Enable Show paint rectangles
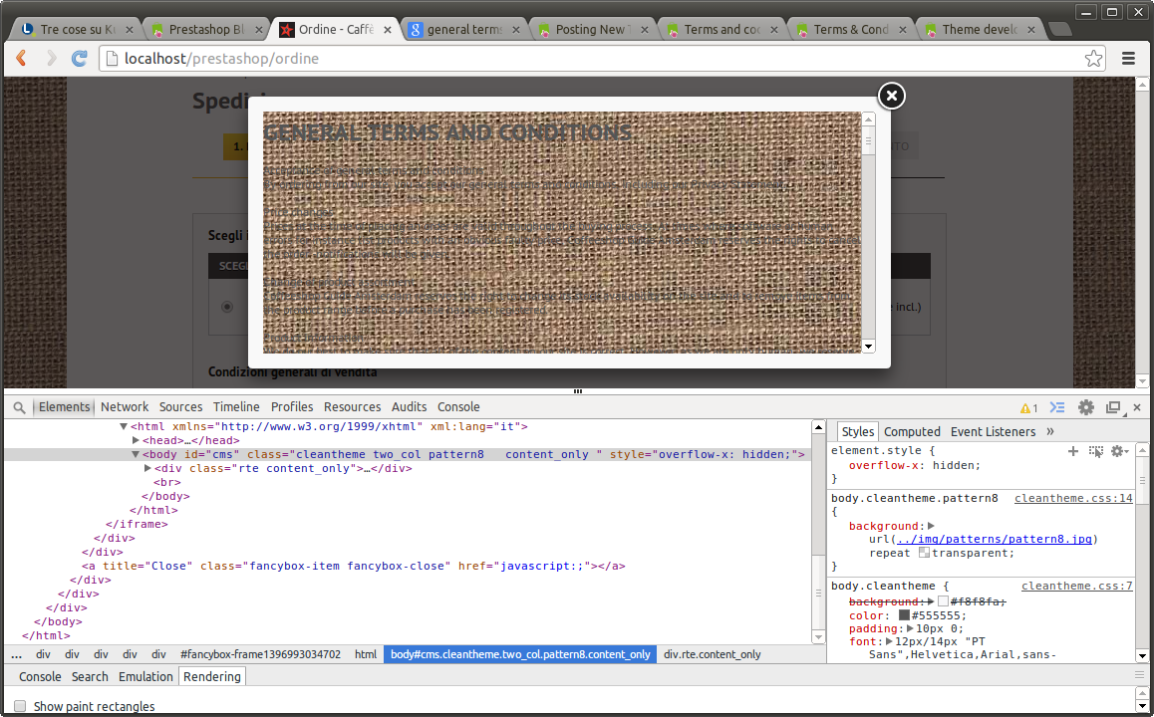Screen dimensions: 1154x717 pyautogui.click(x=20, y=706)
